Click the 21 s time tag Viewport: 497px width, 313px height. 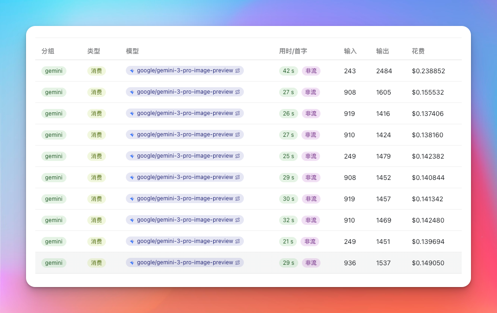point(288,242)
